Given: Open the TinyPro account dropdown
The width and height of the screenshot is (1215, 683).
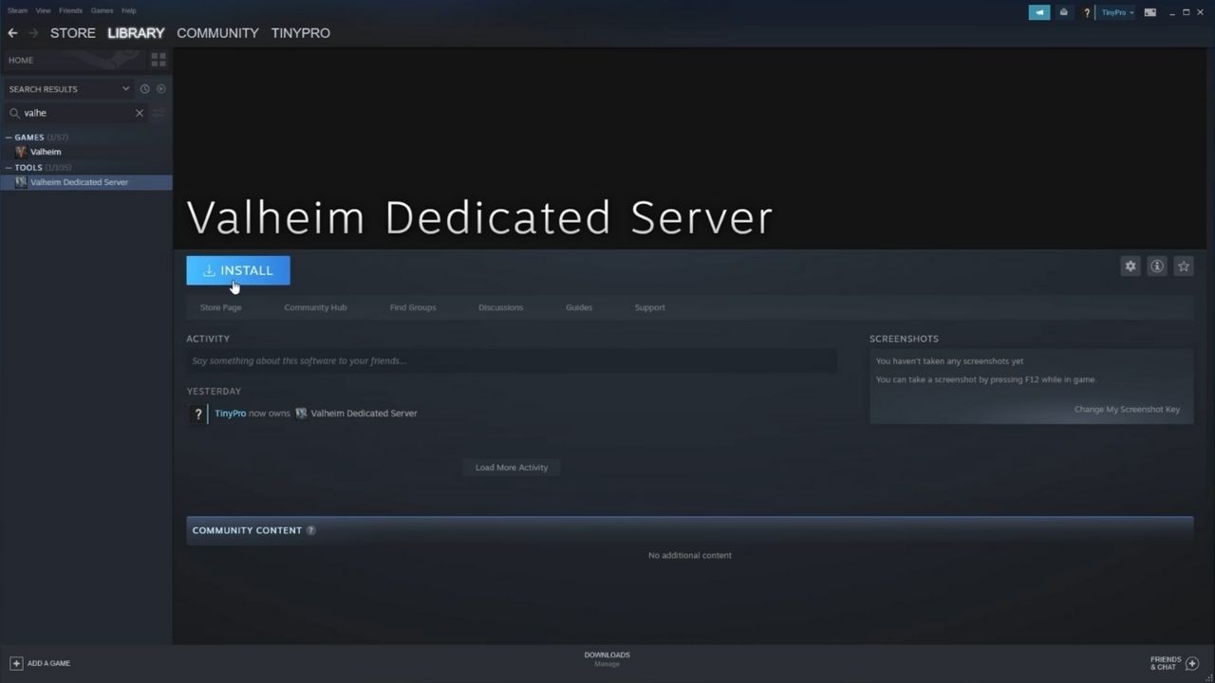Looking at the screenshot, I should [x=1116, y=11].
